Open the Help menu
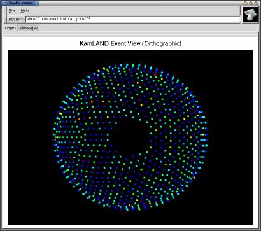The height and width of the screenshot is (231, 261). 25,10
